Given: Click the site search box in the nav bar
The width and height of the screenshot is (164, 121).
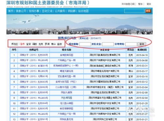Looking at the screenshot, I should (x=134, y=11).
